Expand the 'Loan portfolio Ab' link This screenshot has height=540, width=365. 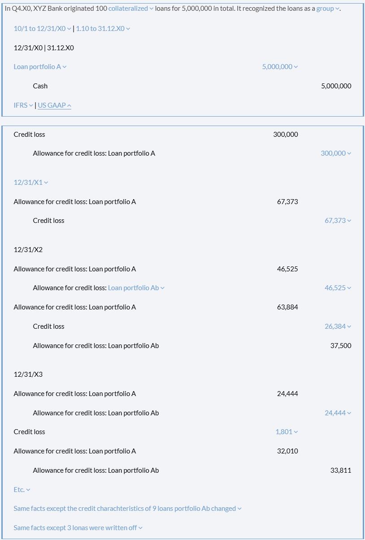(x=136, y=288)
